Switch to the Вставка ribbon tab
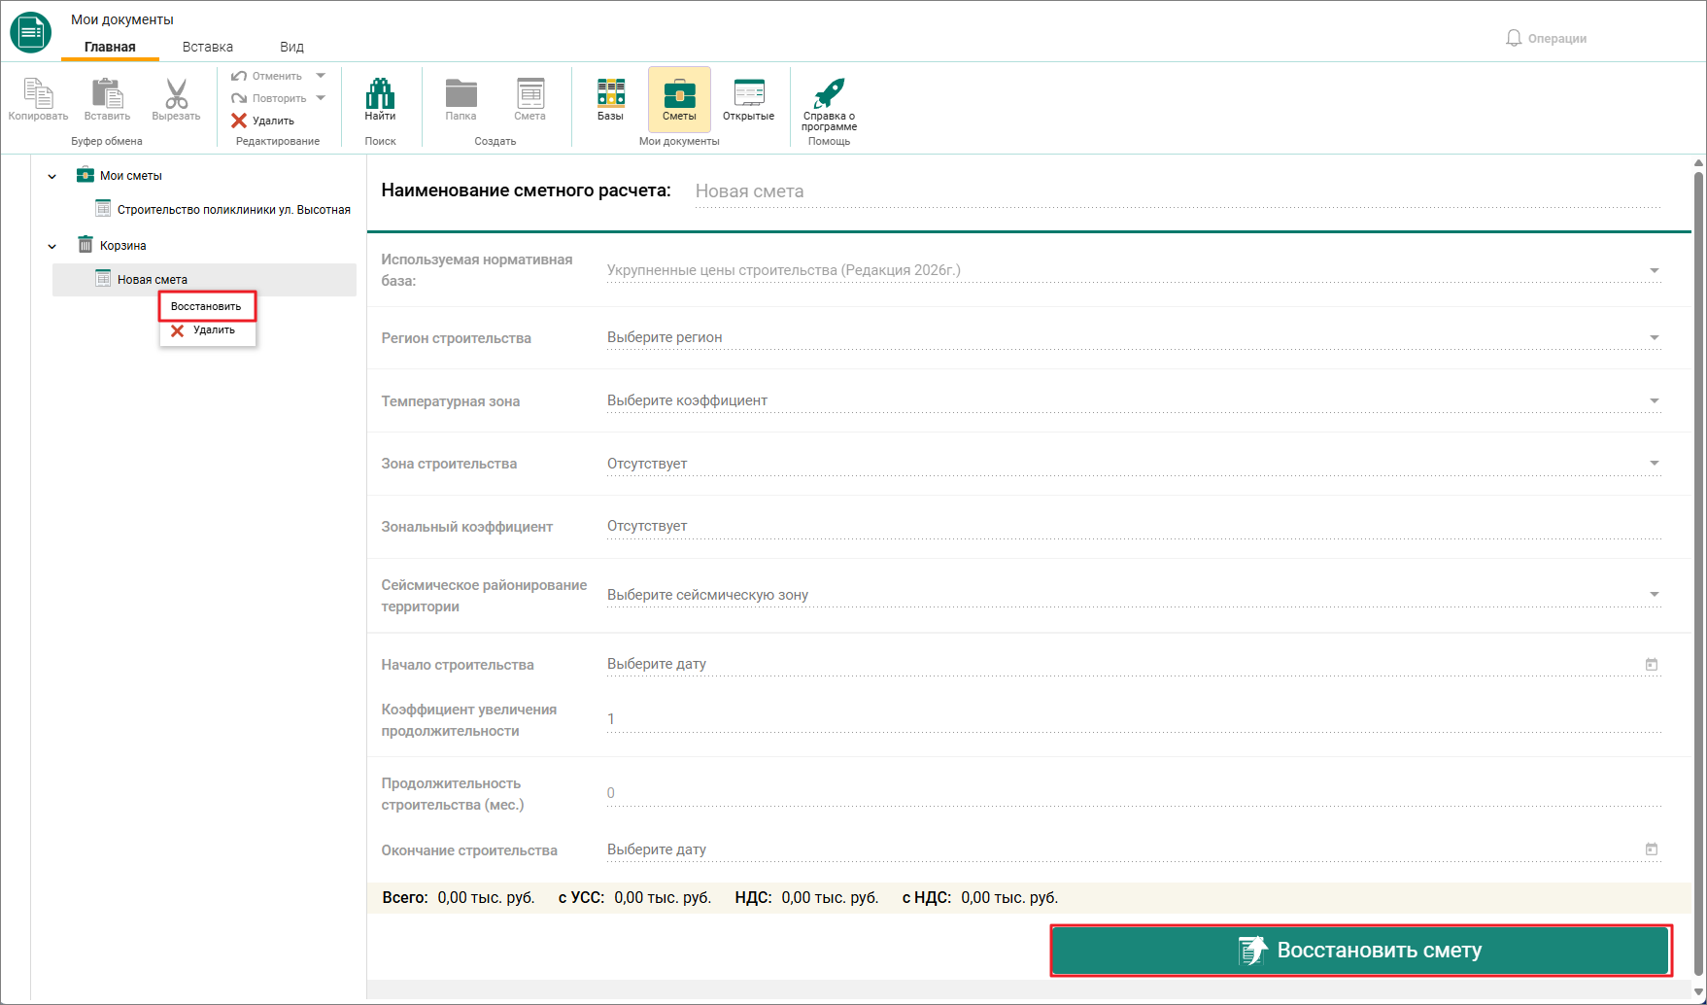1707x1005 pixels. tap(208, 47)
